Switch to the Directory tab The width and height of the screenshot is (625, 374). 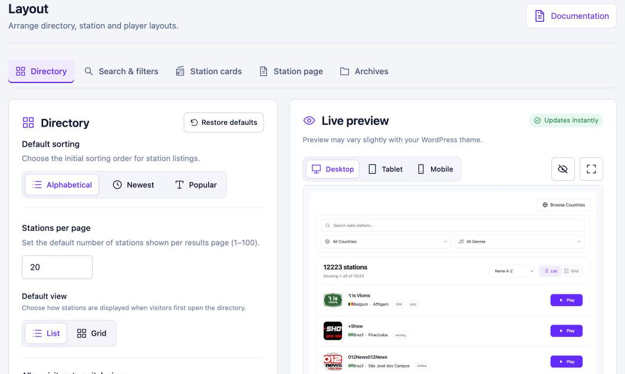[41, 71]
